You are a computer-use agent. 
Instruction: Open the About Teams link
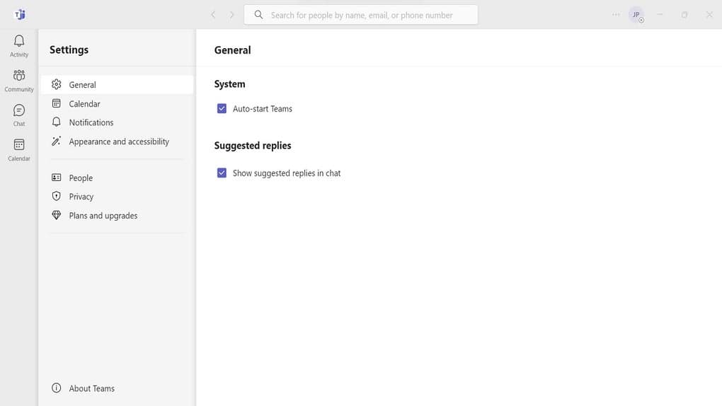91,388
